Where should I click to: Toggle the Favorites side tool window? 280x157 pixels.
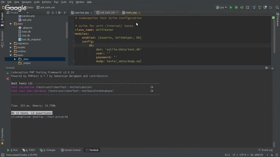click(x=2, y=137)
